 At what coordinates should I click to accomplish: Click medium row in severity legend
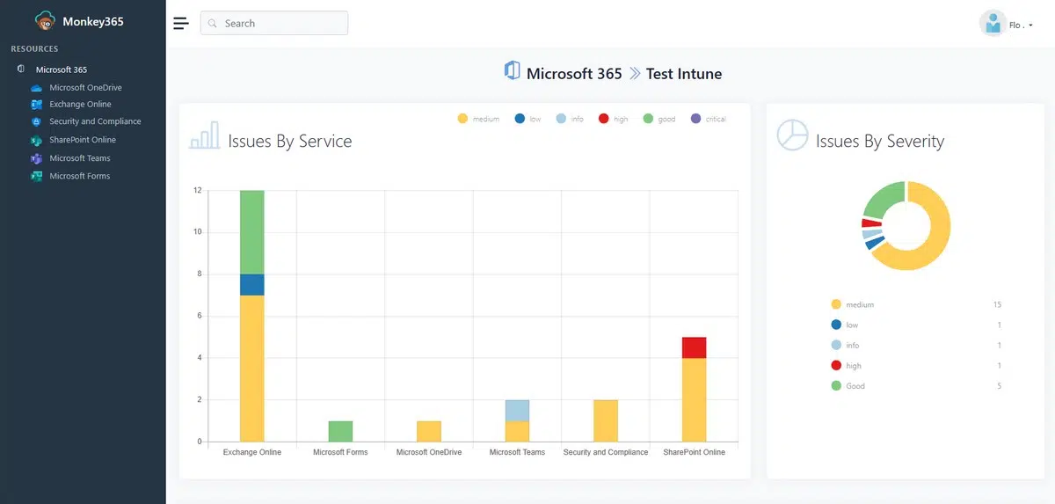coord(916,304)
